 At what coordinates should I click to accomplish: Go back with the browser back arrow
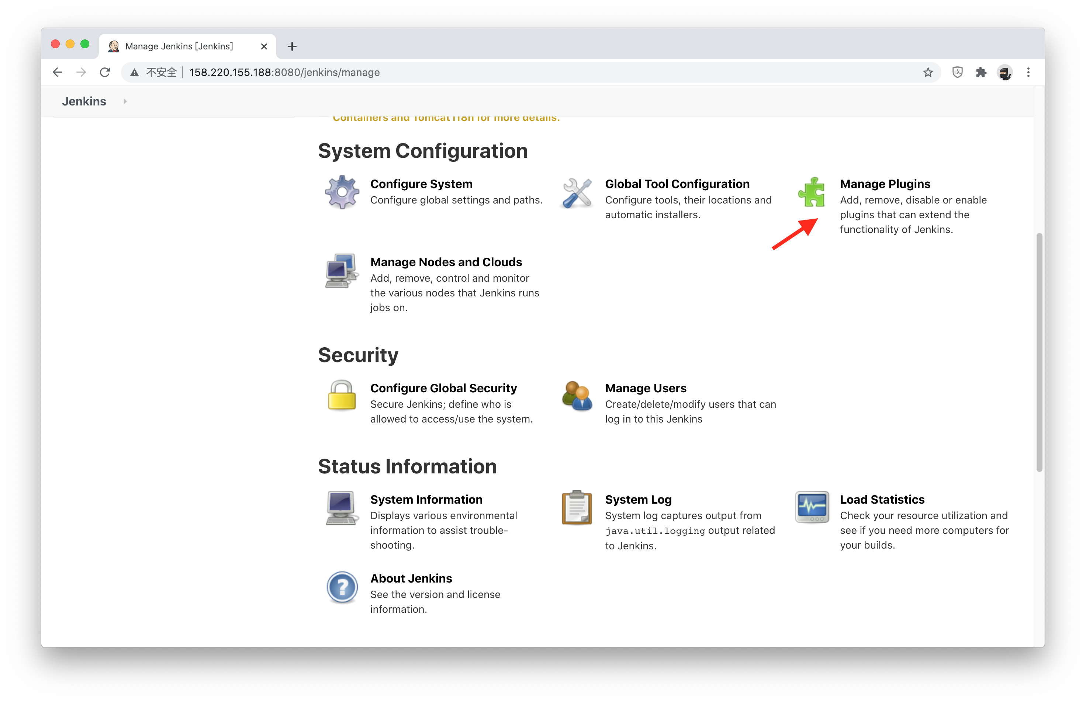58,72
